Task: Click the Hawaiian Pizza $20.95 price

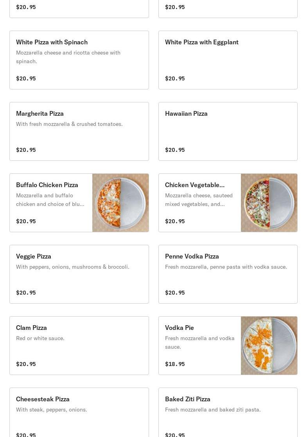Action: [x=175, y=150]
